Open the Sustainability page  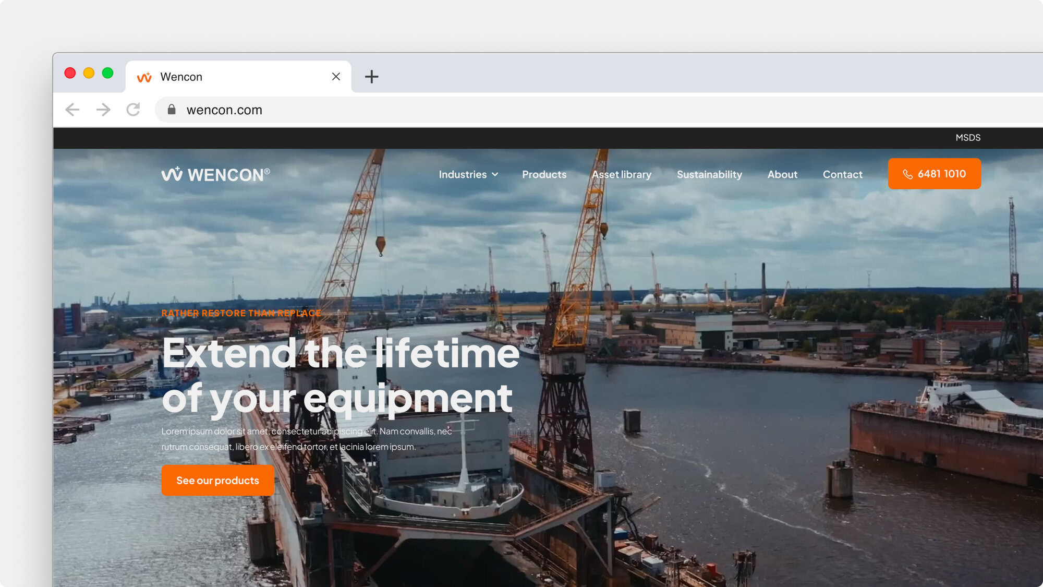point(709,174)
